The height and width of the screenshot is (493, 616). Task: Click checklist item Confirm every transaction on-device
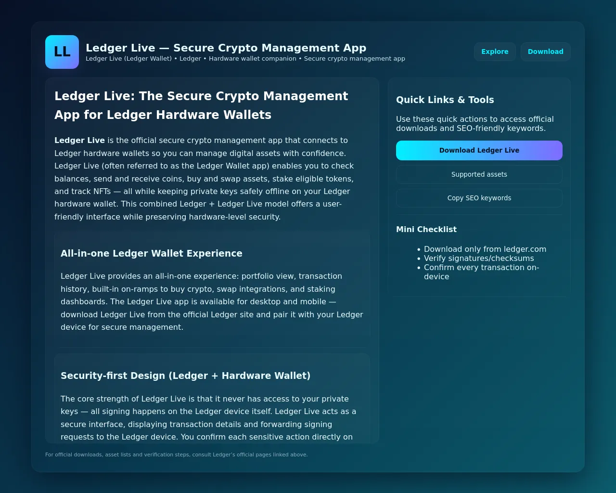click(481, 272)
